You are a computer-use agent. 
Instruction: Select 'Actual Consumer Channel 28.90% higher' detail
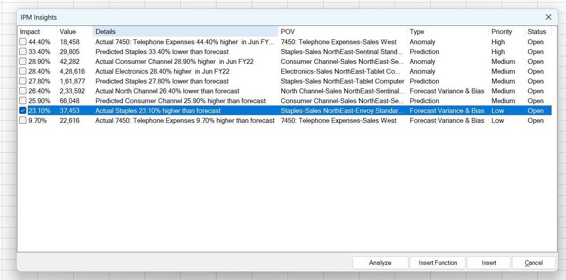175,61
